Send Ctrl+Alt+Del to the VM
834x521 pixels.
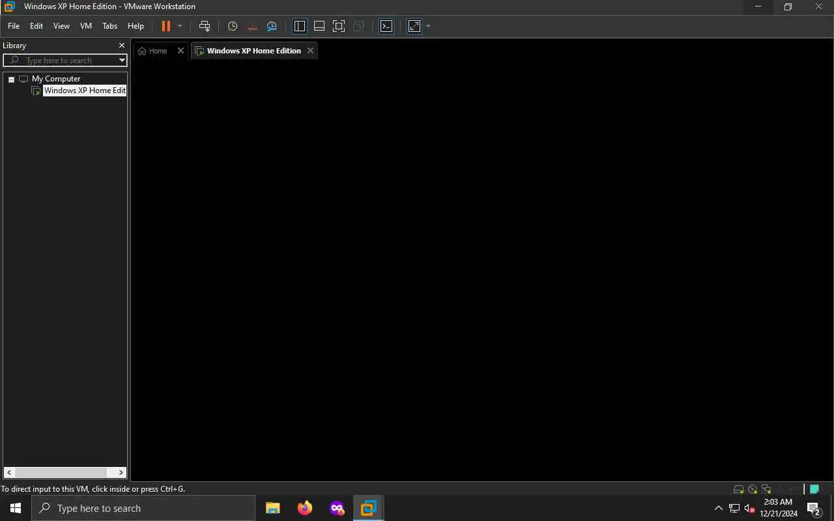[205, 26]
